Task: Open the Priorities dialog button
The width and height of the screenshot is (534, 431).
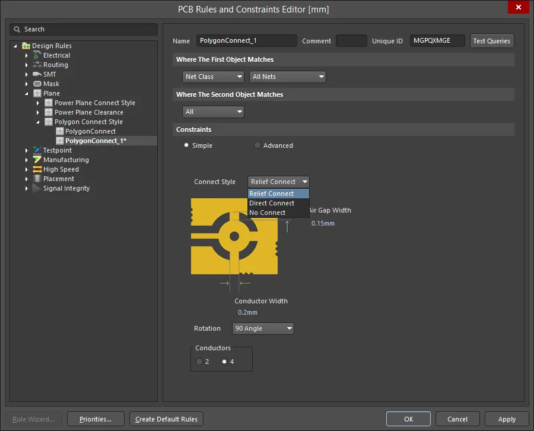Action: click(96, 419)
